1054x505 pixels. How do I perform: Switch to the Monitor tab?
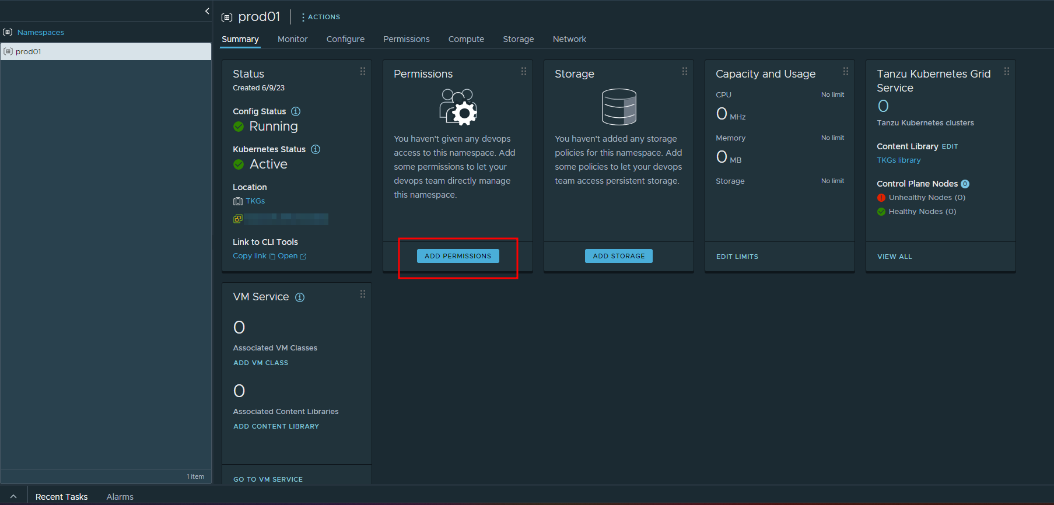[292, 39]
